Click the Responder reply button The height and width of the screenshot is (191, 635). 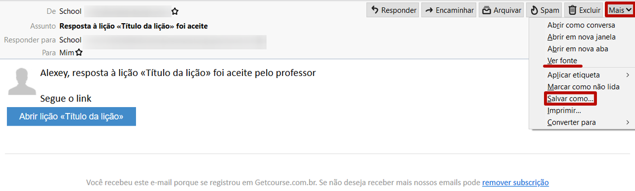[x=393, y=10]
